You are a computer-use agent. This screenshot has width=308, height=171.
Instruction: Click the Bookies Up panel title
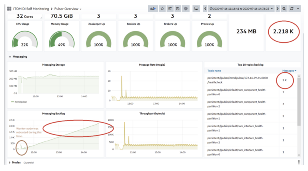(133, 24)
